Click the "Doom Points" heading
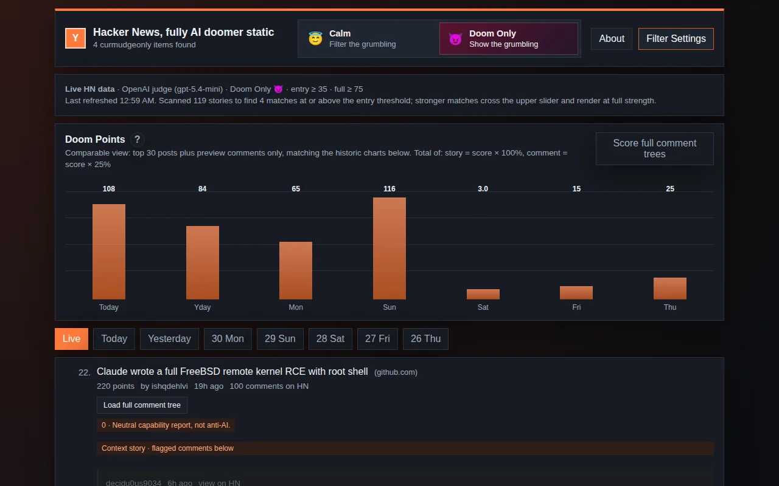This screenshot has height=486, width=779. (x=95, y=139)
